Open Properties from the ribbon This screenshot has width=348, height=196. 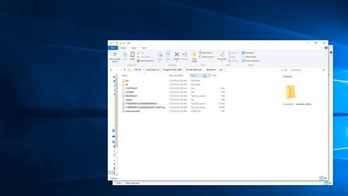coord(222,57)
